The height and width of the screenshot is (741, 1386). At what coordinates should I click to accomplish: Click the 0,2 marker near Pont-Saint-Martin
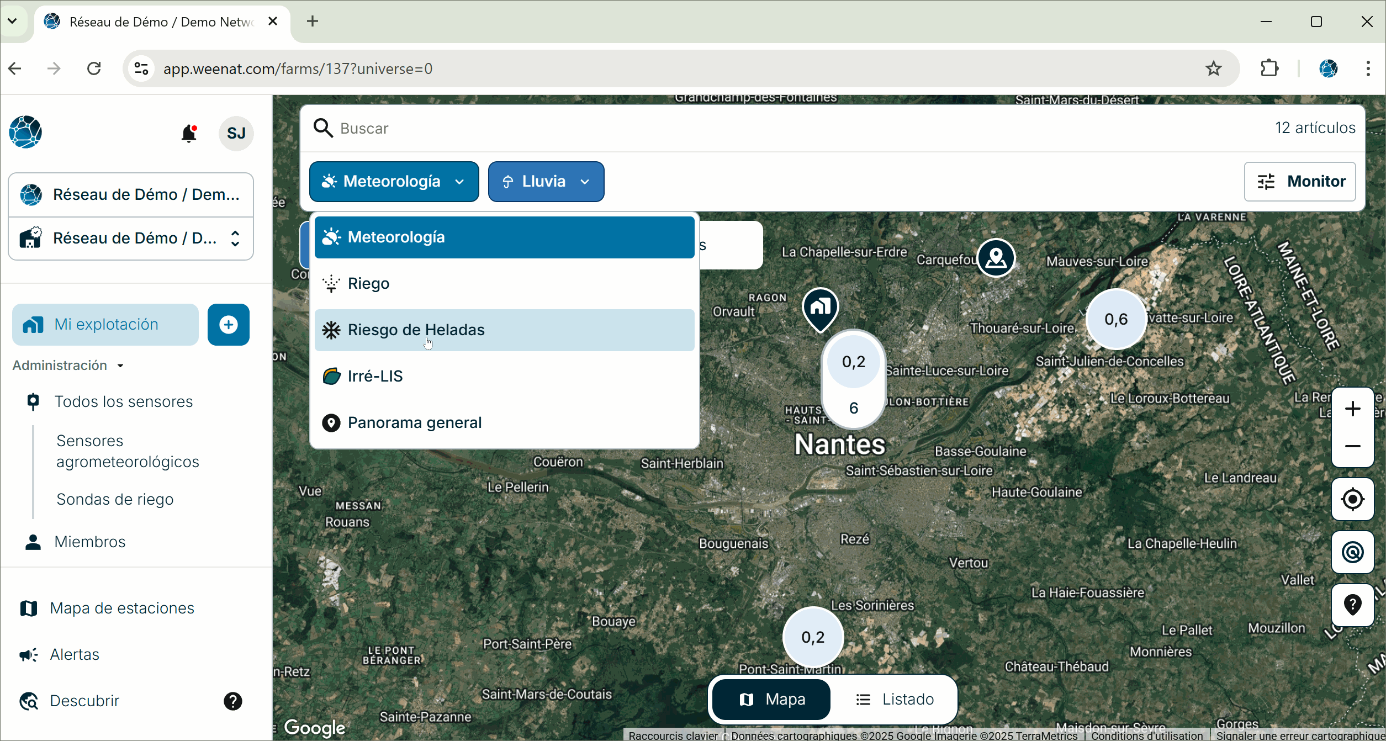click(x=812, y=637)
